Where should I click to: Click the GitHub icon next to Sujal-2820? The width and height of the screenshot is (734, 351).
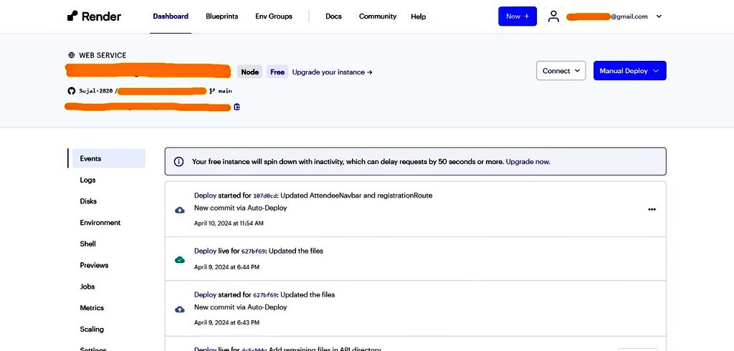pyautogui.click(x=72, y=91)
